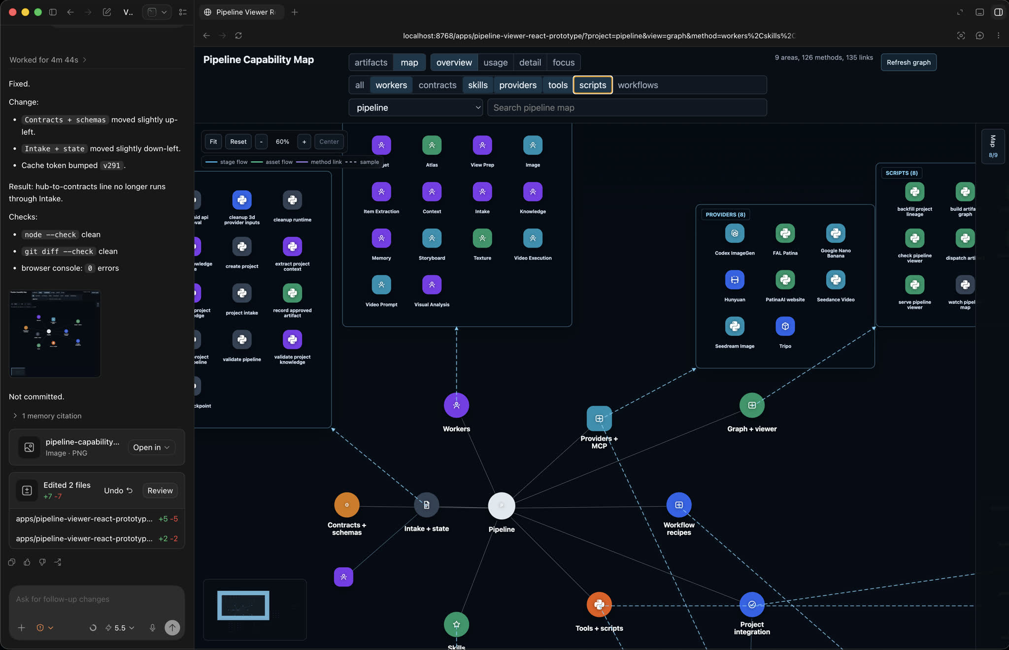
Task: Select the Intake + state node
Action: [x=426, y=505]
